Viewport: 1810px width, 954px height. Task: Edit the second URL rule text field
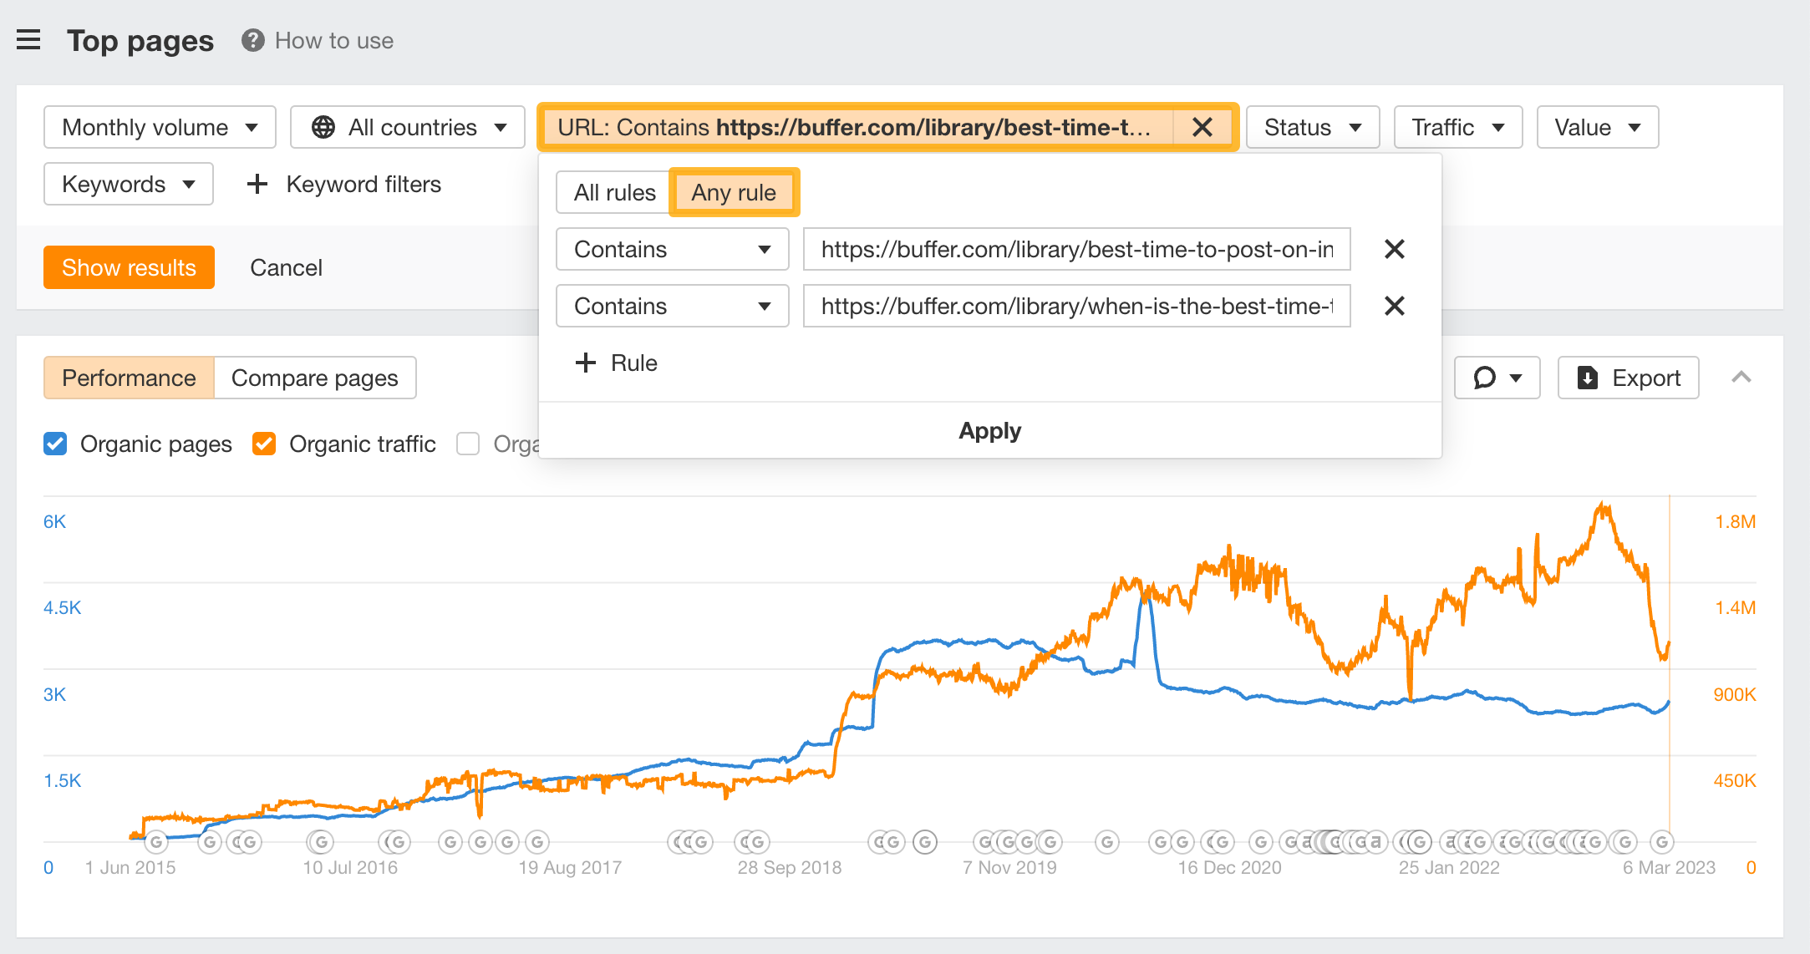pyautogui.click(x=1076, y=306)
